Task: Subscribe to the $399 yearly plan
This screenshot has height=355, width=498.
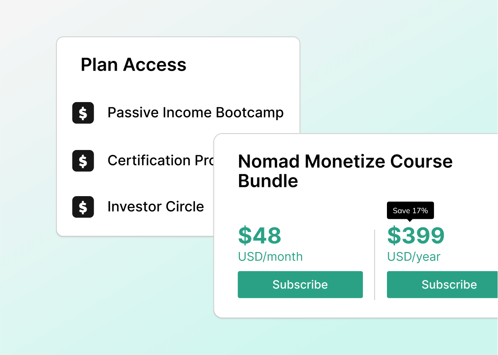Action: (x=444, y=284)
